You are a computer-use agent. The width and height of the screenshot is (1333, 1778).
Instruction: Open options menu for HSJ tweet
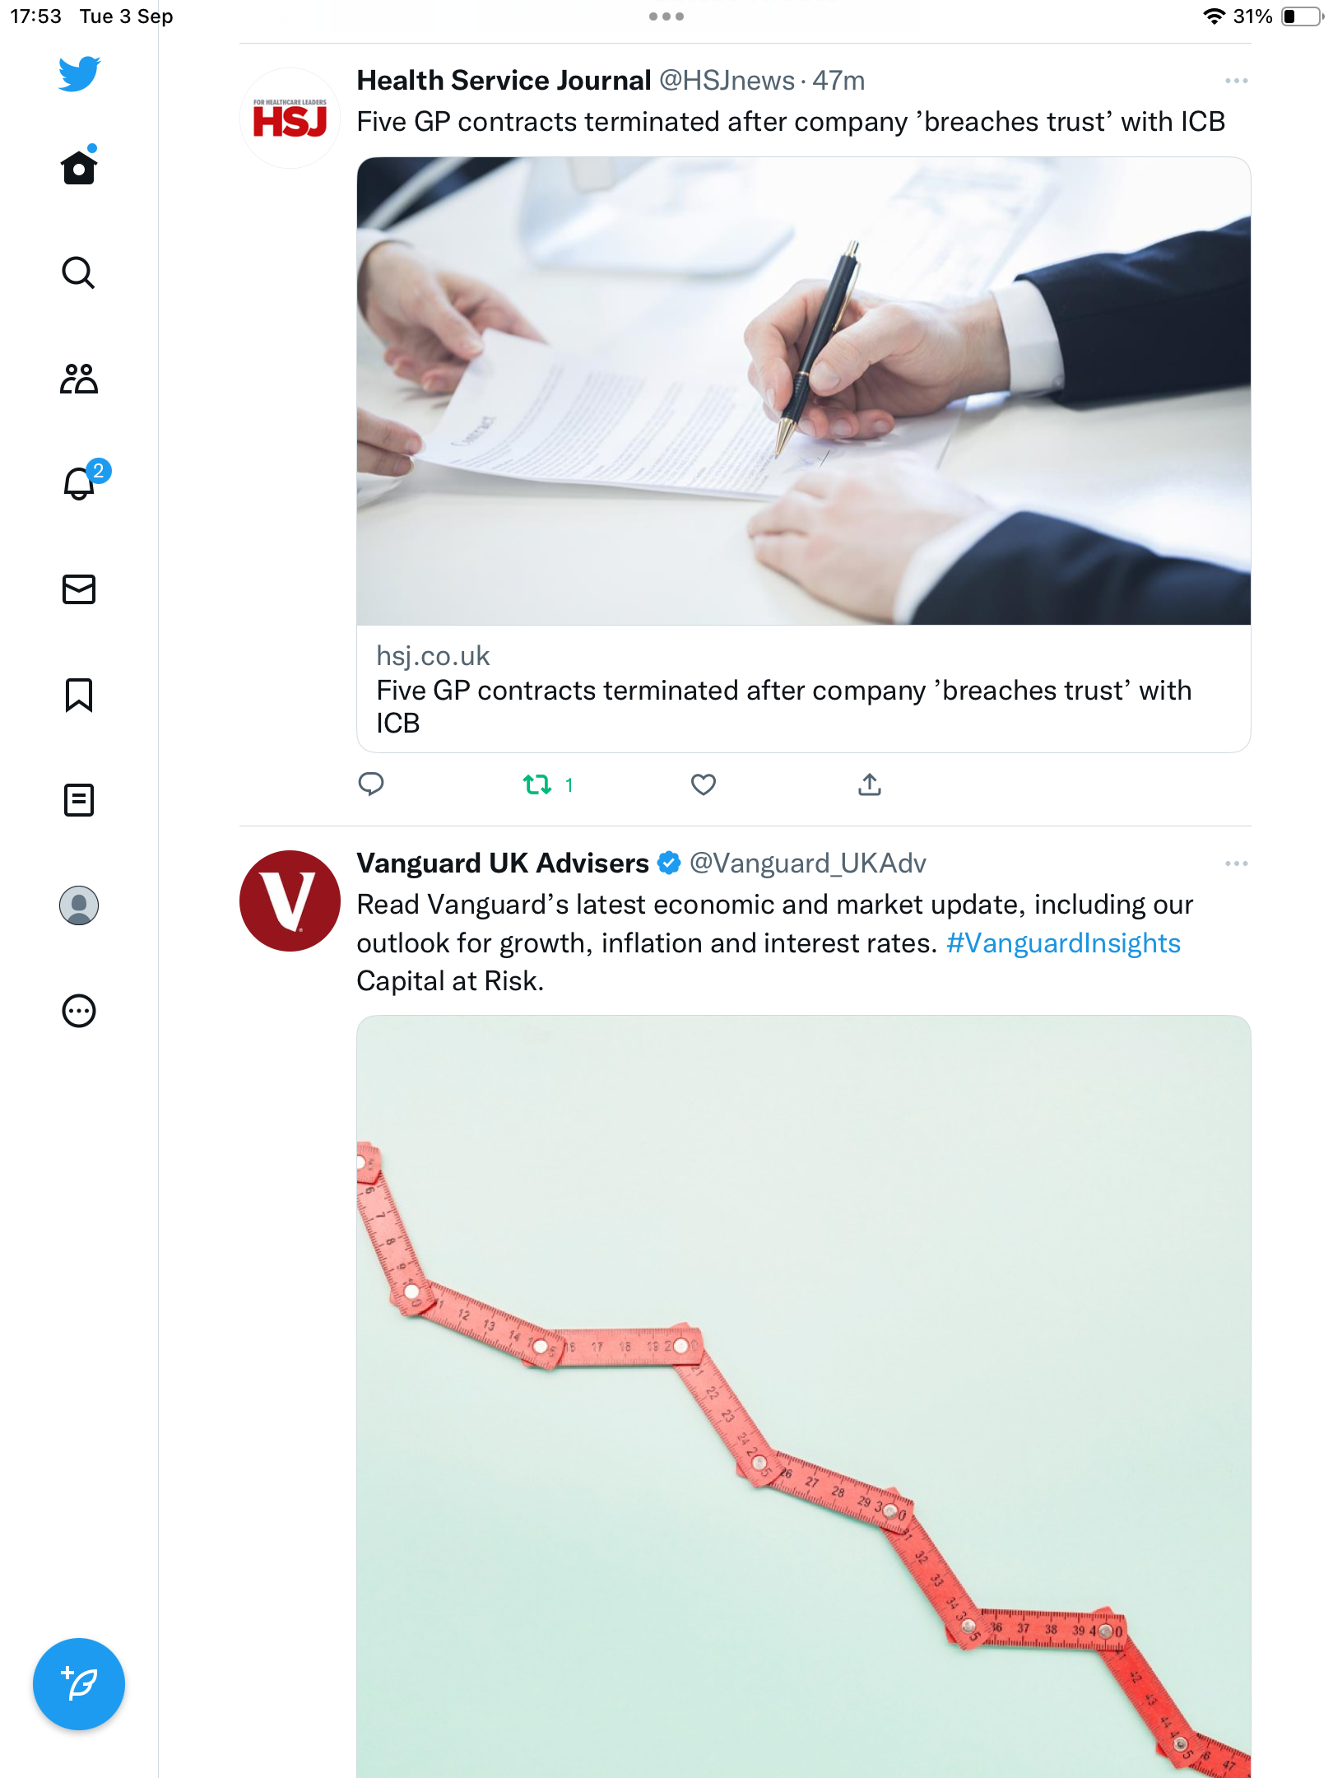coord(1236,81)
